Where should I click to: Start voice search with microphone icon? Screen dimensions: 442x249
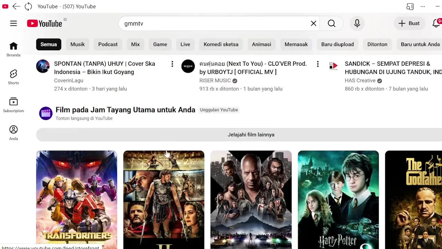point(357,24)
